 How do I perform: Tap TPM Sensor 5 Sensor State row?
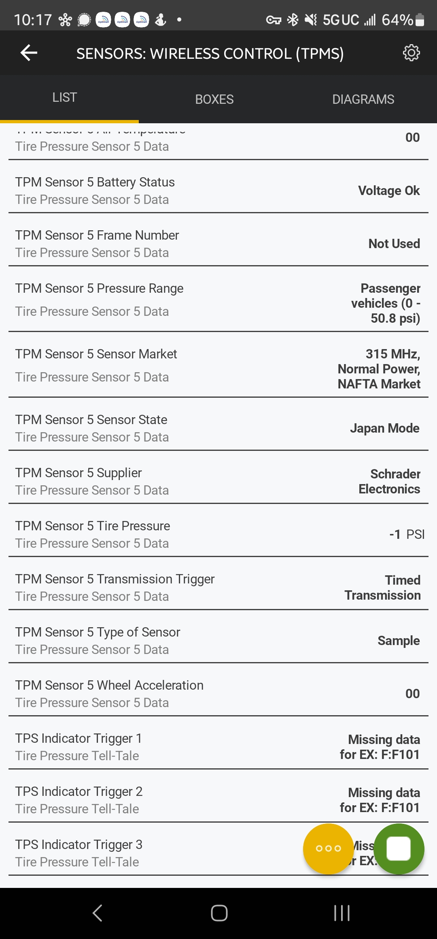point(218,428)
